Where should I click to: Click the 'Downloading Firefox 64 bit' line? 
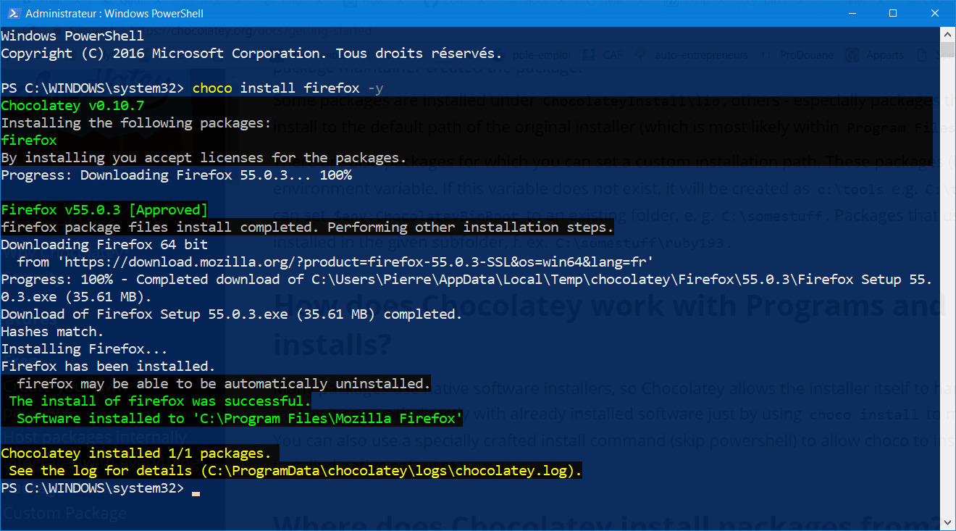click(104, 245)
